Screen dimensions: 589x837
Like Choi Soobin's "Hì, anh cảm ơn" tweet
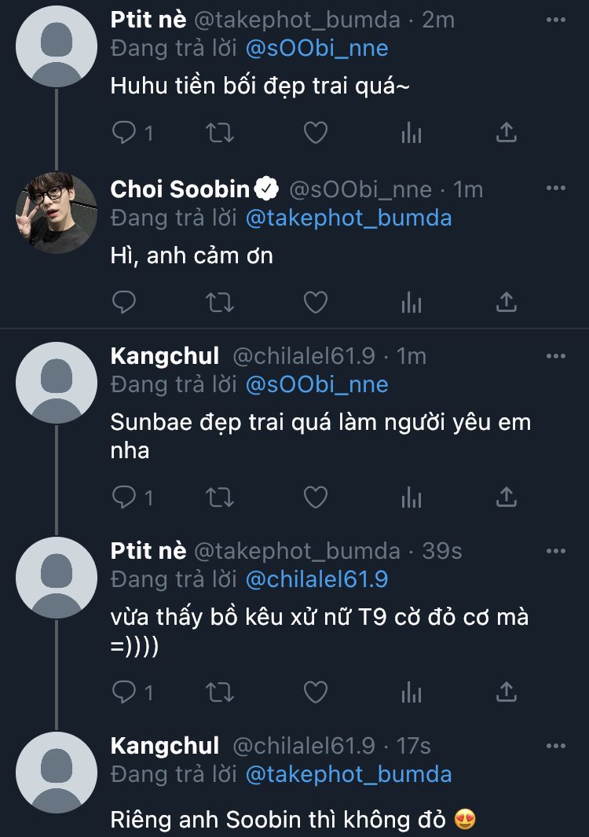coord(316,302)
